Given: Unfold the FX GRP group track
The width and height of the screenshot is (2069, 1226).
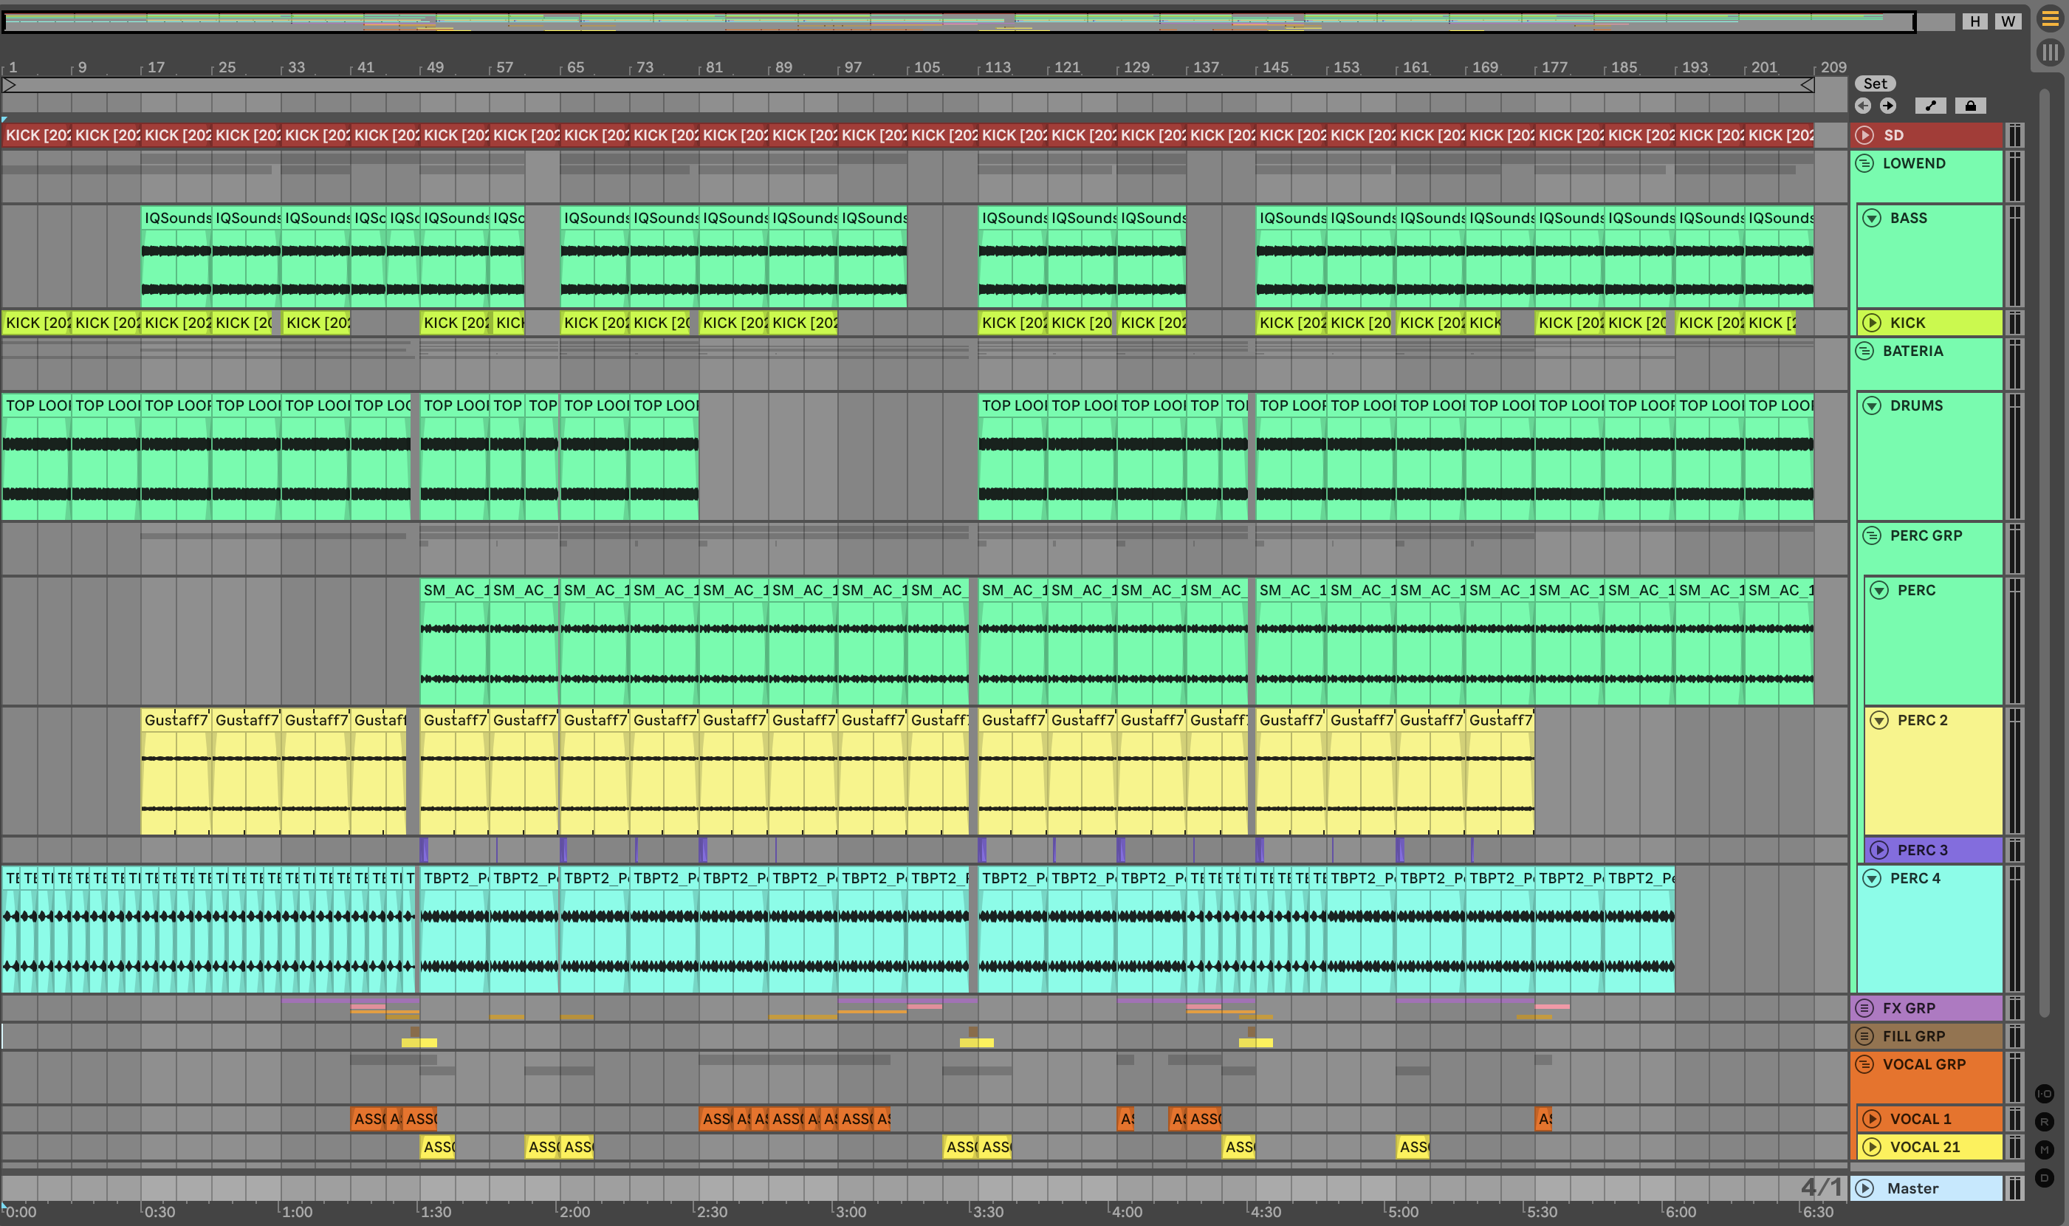Looking at the screenshot, I should [1864, 1008].
